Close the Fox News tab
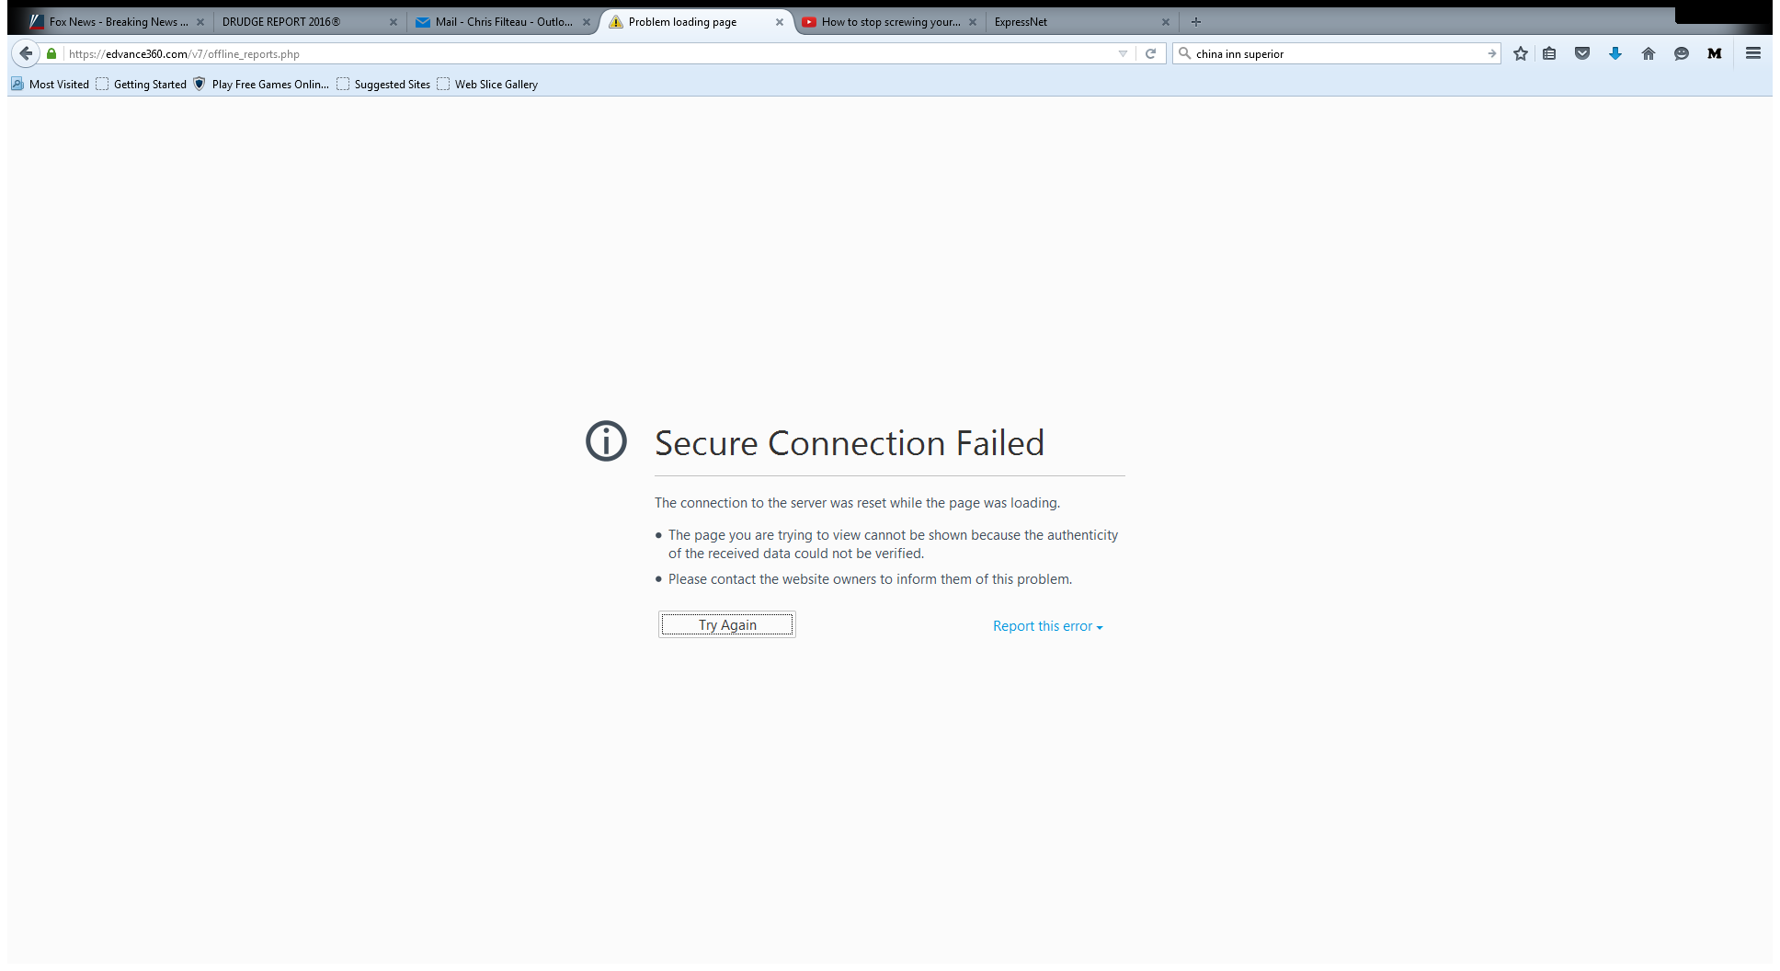The image size is (1780, 971). tap(200, 22)
